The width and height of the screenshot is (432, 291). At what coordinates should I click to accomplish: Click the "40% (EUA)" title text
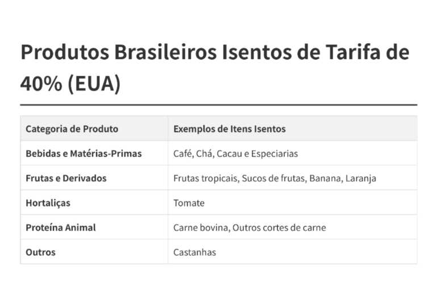click(70, 83)
